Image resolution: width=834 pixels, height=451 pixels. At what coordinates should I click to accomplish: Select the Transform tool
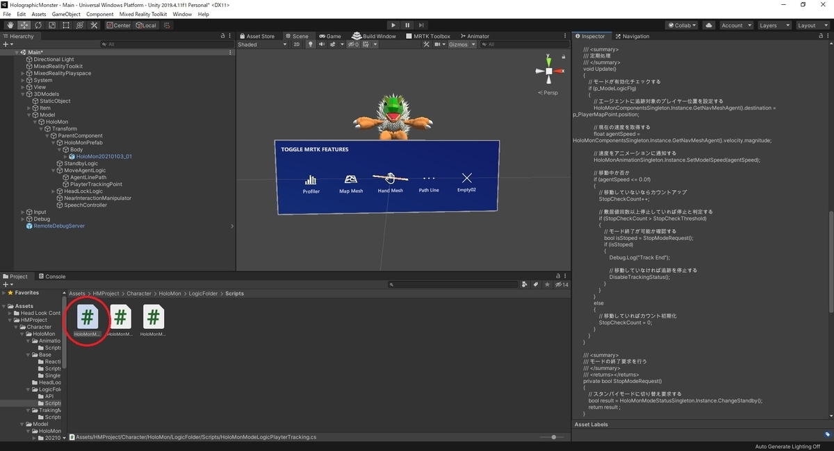tap(79, 26)
